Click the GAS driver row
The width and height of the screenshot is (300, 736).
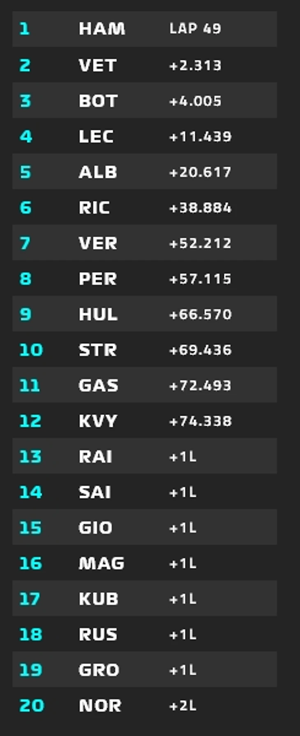pyautogui.click(x=145, y=385)
